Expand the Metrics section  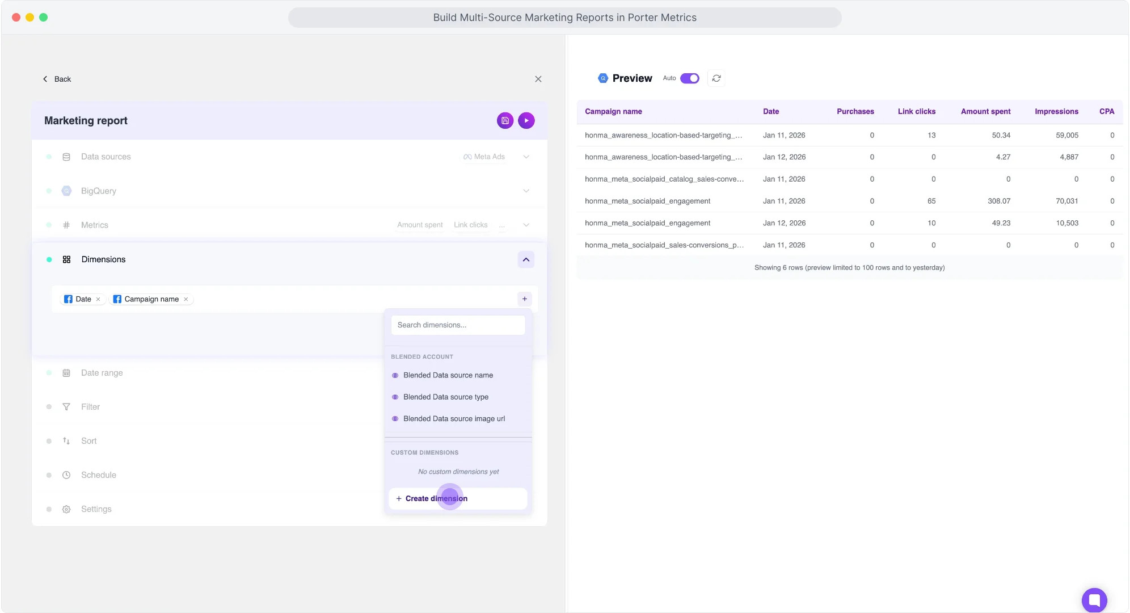point(526,225)
